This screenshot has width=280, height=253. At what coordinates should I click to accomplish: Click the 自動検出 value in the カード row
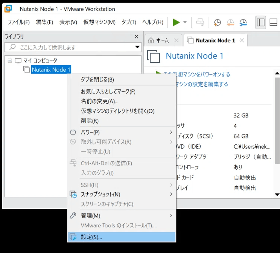click(x=245, y=178)
